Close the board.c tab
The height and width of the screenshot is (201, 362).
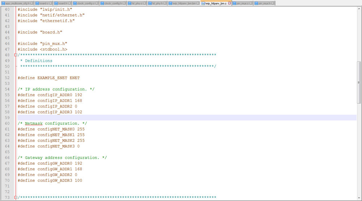tap(50, 3)
